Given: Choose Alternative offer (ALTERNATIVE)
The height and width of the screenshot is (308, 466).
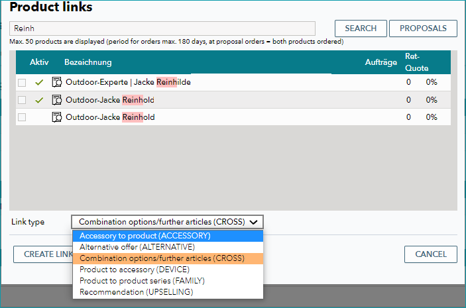Looking at the screenshot, I should point(168,247).
